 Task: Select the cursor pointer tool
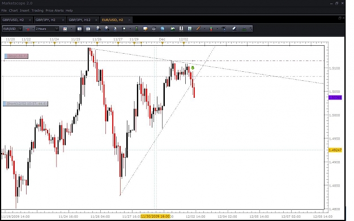click(115, 29)
